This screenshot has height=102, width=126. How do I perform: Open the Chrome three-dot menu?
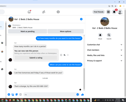pyautogui.click(x=124, y=6)
